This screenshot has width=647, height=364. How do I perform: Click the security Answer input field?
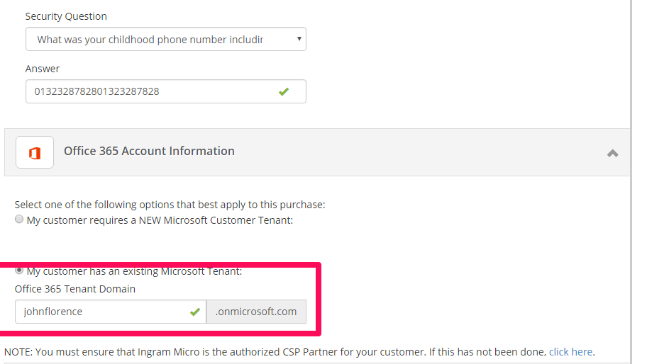click(165, 91)
